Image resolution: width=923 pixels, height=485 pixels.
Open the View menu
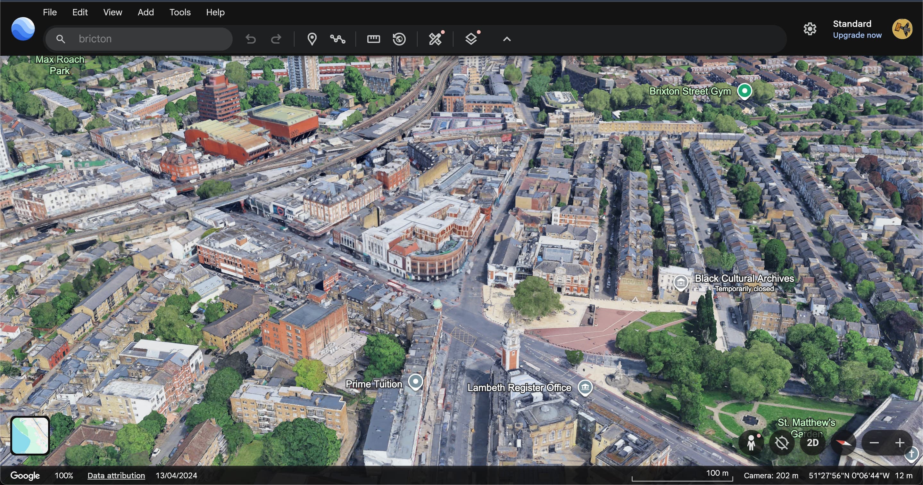coord(112,12)
